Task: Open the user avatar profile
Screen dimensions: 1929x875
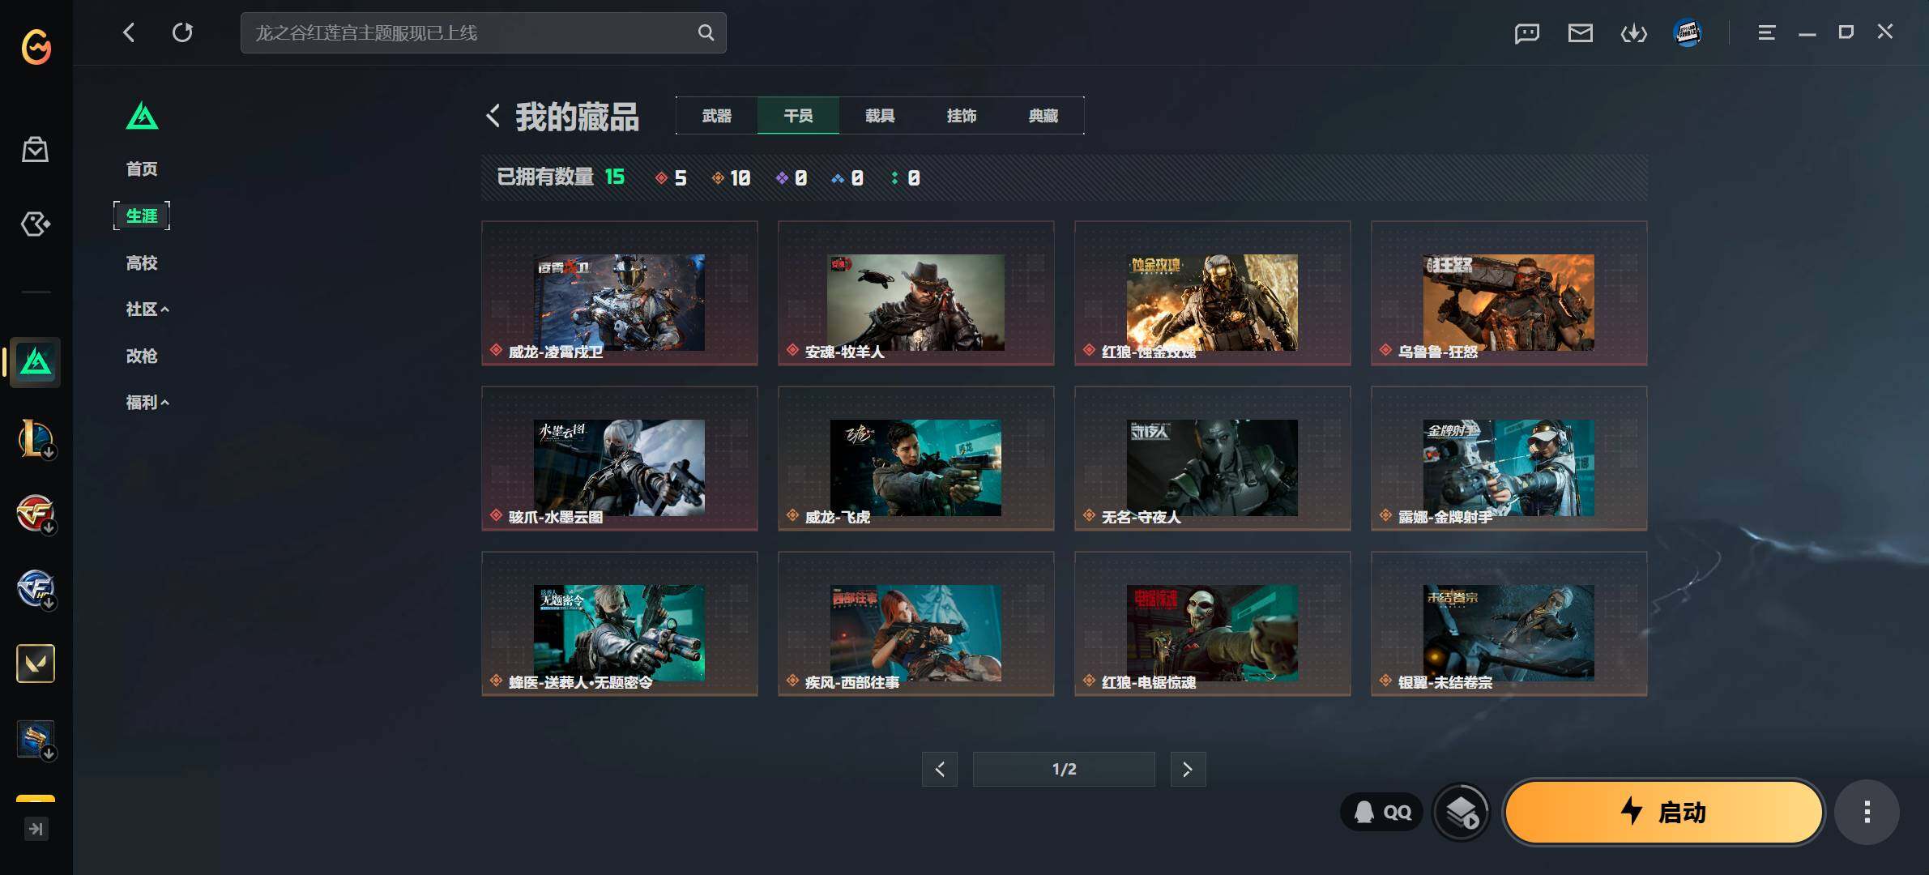Action: (1688, 32)
